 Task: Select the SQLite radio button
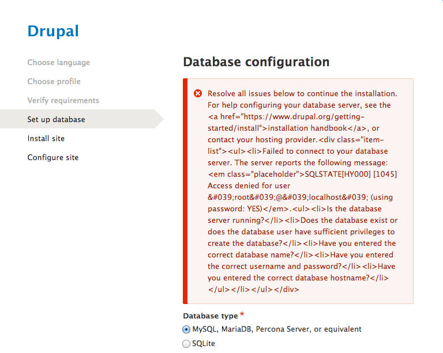point(186,344)
